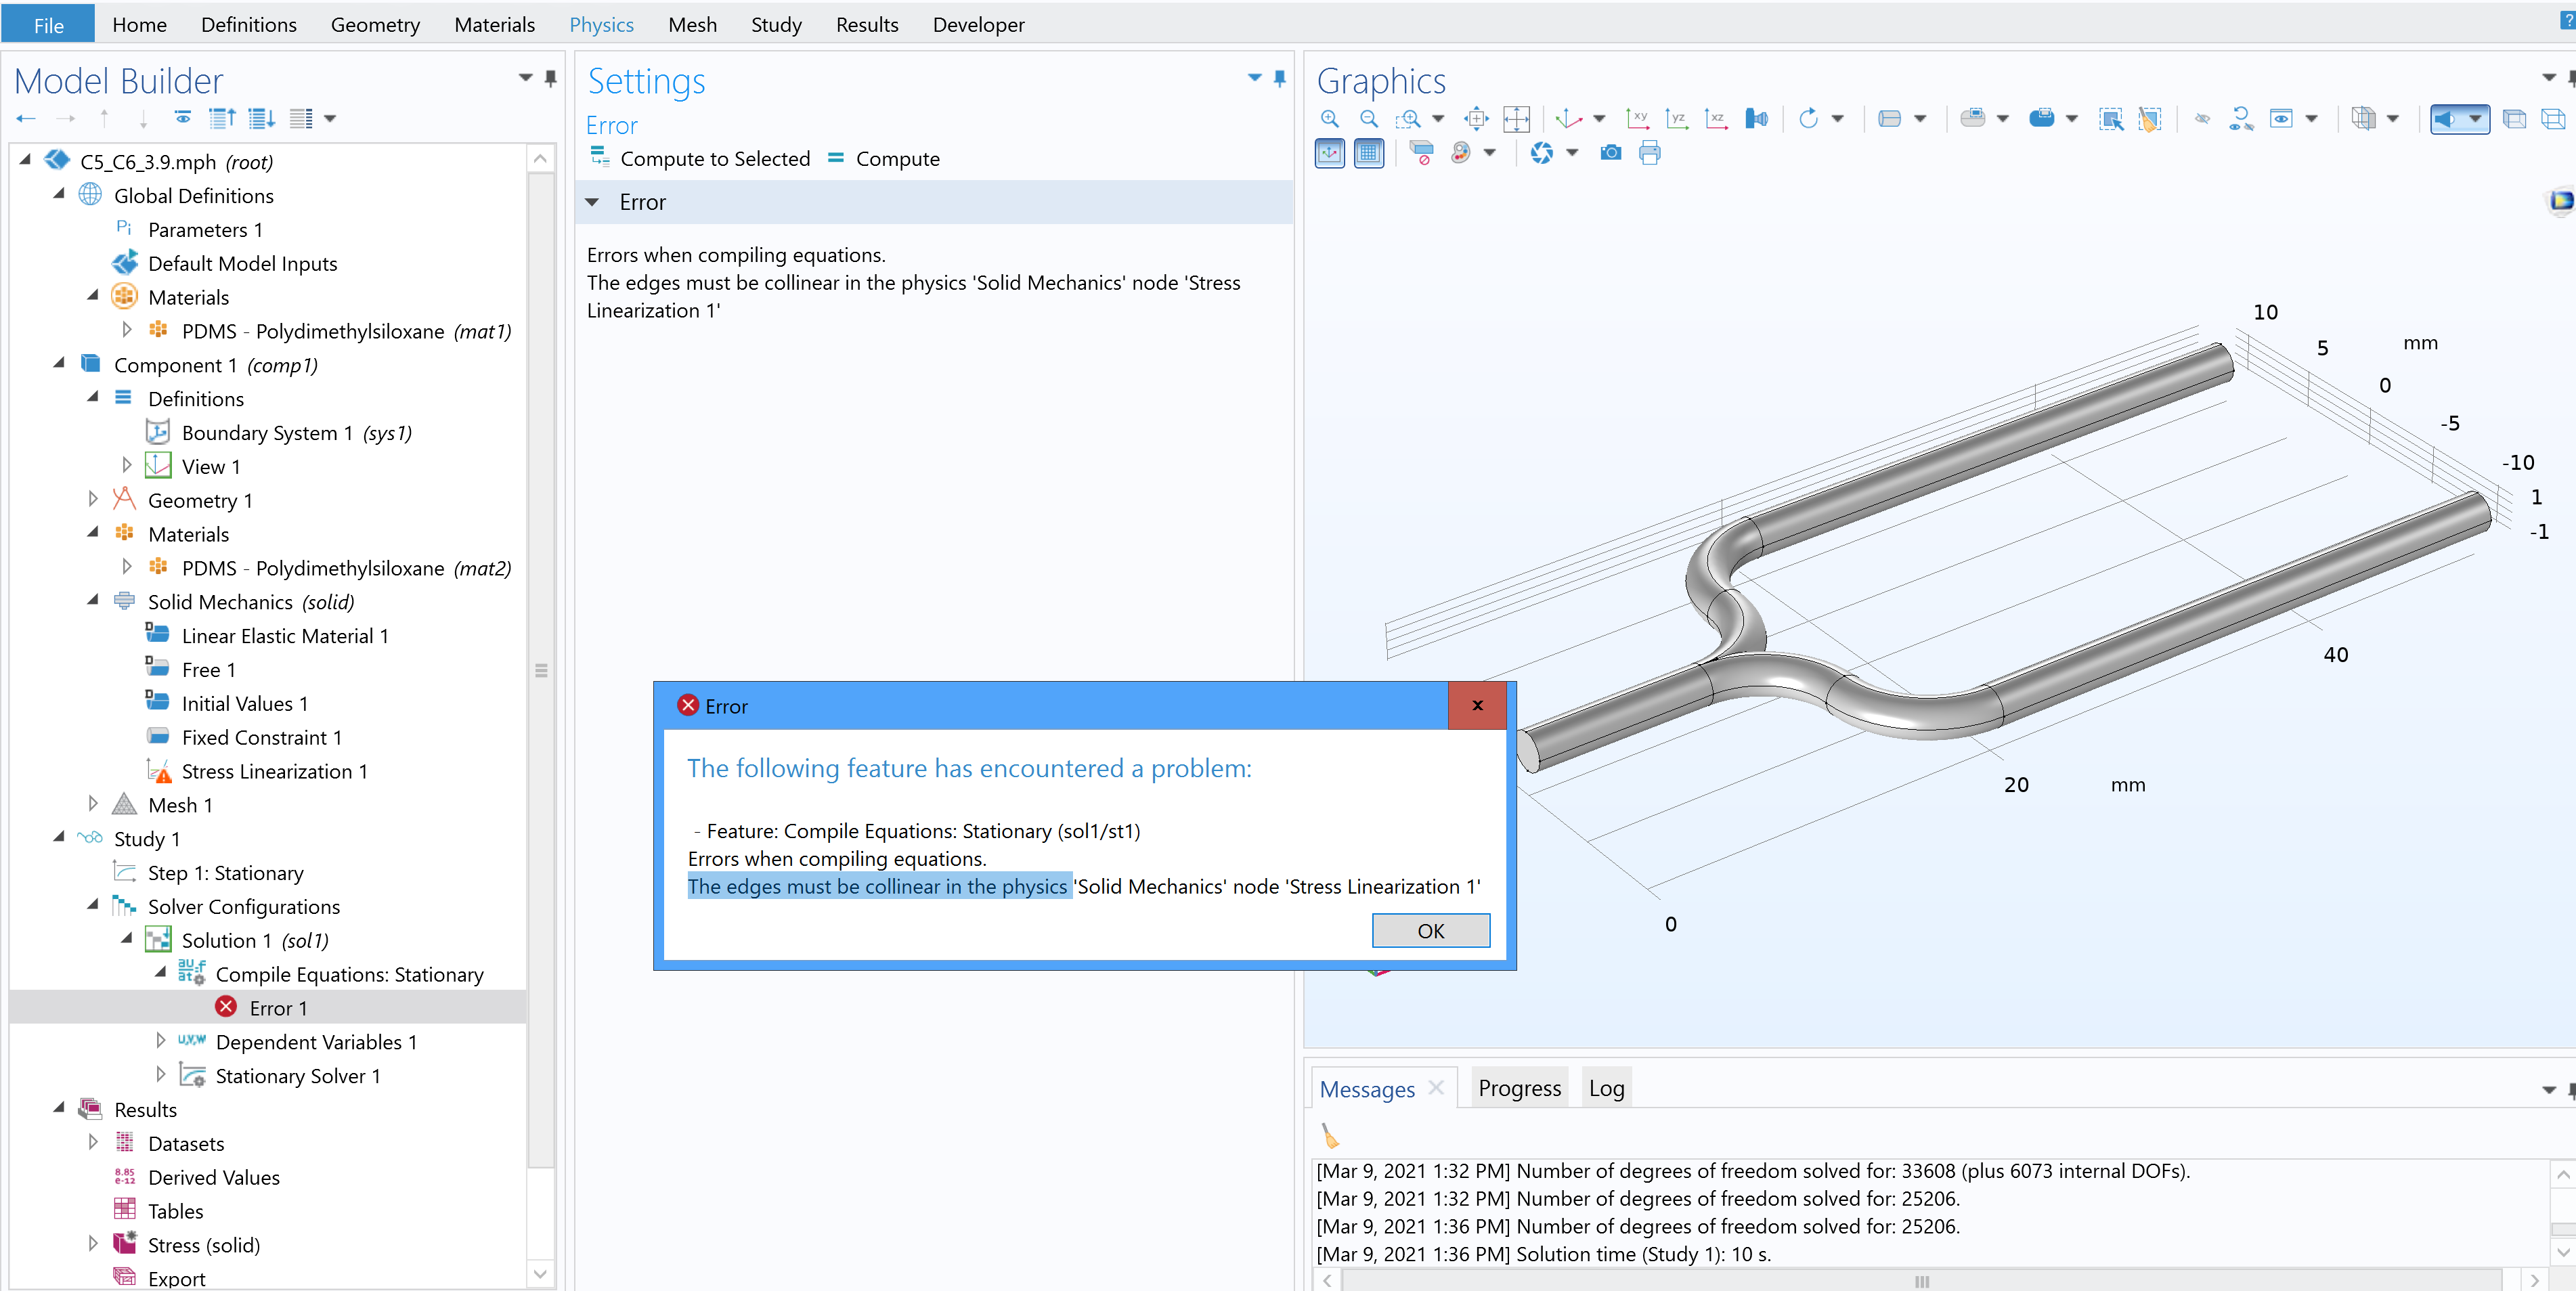Image resolution: width=2576 pixels, height=1291 pixels.
Task: Select Stress Linearization 1 node
Action: tap(274, 771)
